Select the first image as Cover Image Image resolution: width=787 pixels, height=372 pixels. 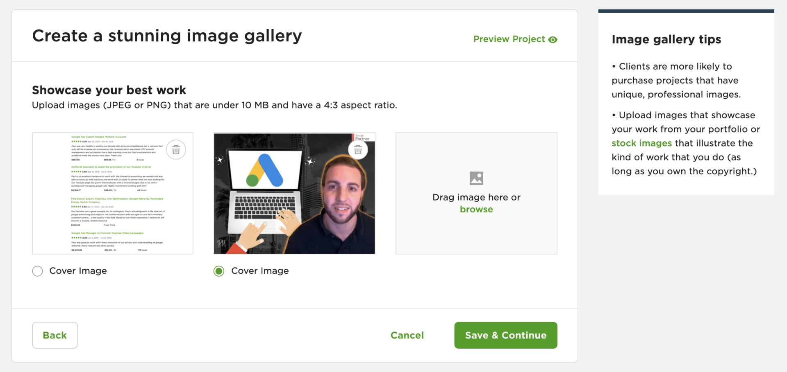[x=37, y=271]
